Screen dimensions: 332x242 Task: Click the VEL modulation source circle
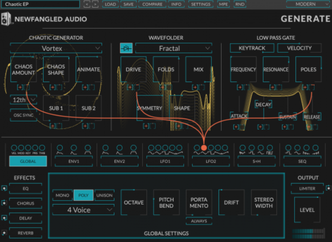point(14,148)
